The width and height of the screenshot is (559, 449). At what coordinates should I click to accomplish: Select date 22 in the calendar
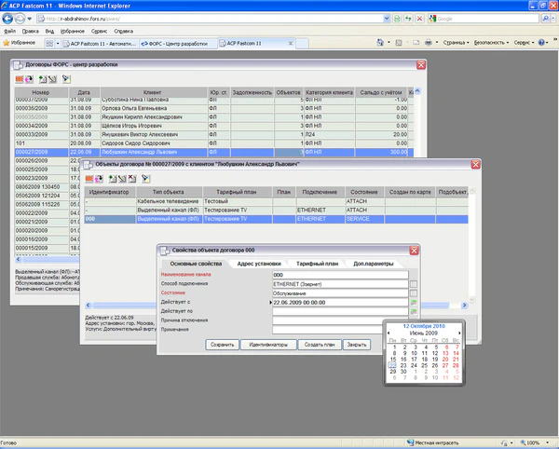[x=393, y=367]
